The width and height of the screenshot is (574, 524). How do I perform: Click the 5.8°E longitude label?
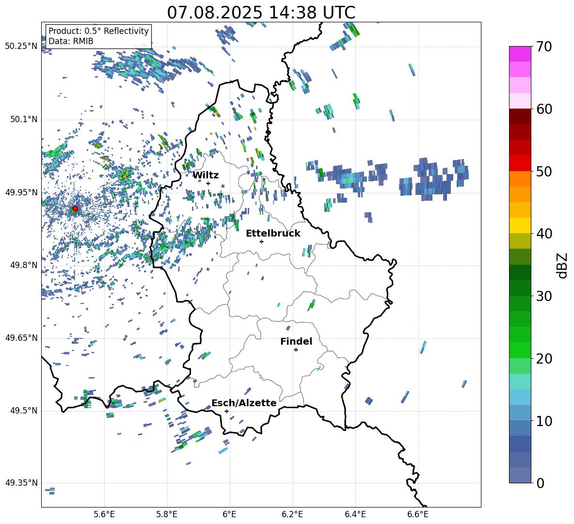point(167,514)
